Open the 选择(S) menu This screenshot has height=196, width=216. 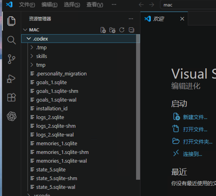click(72, 5)
